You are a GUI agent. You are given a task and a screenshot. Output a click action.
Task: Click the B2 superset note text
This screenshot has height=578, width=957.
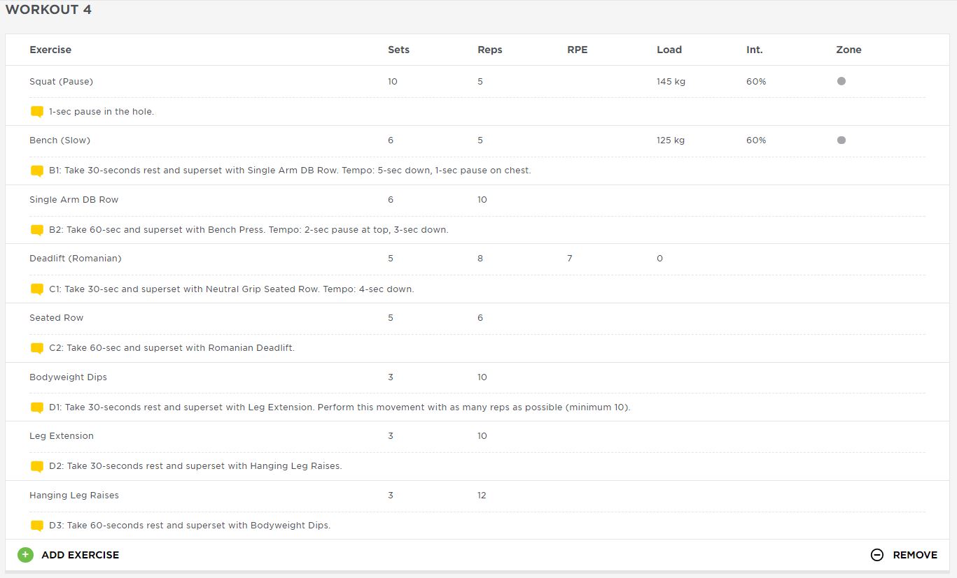[249, 230]
